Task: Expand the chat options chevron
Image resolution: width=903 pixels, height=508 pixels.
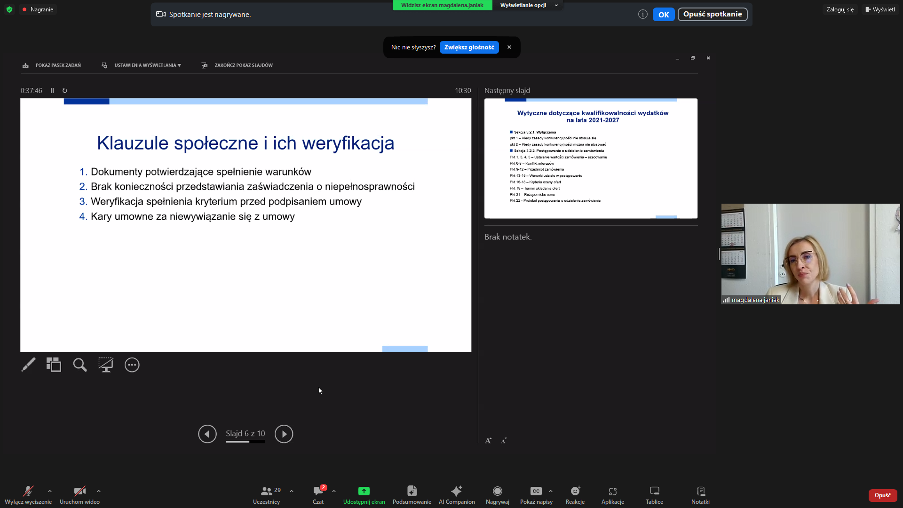Action: coord(334,491)
